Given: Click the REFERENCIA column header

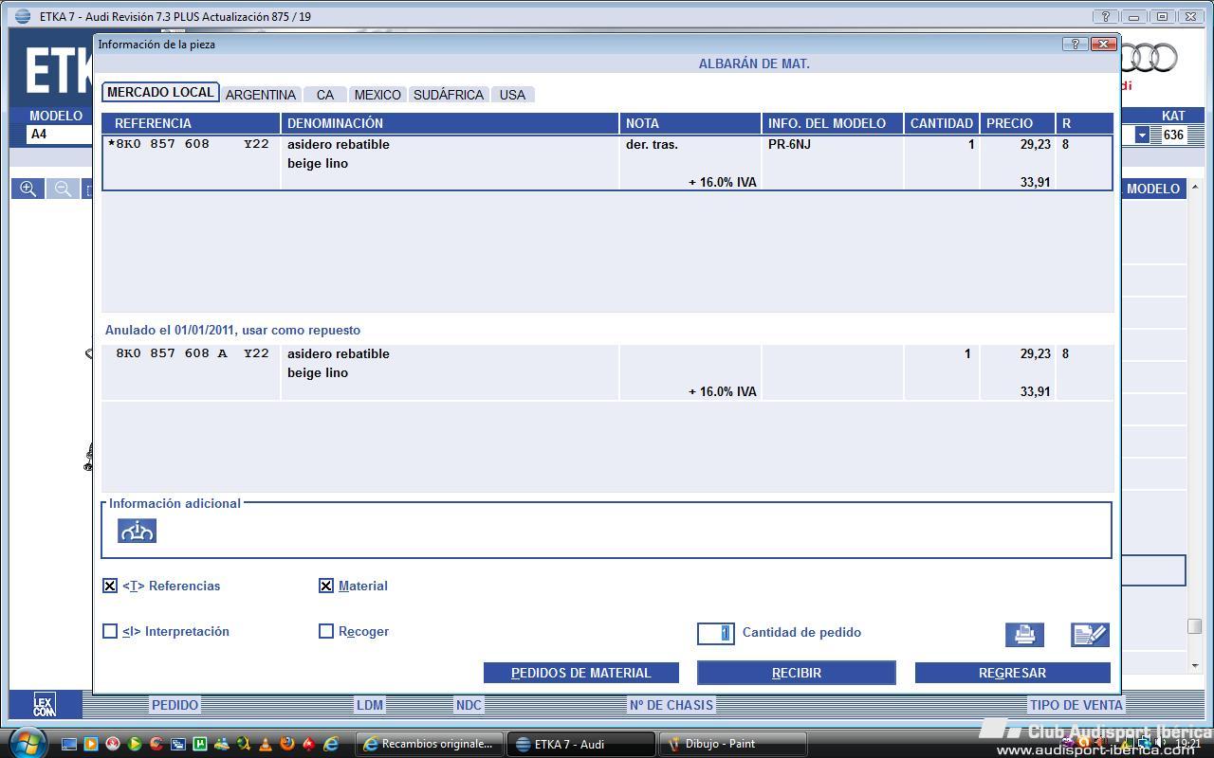Looking at the screenshot, I should tap(191, 123).
